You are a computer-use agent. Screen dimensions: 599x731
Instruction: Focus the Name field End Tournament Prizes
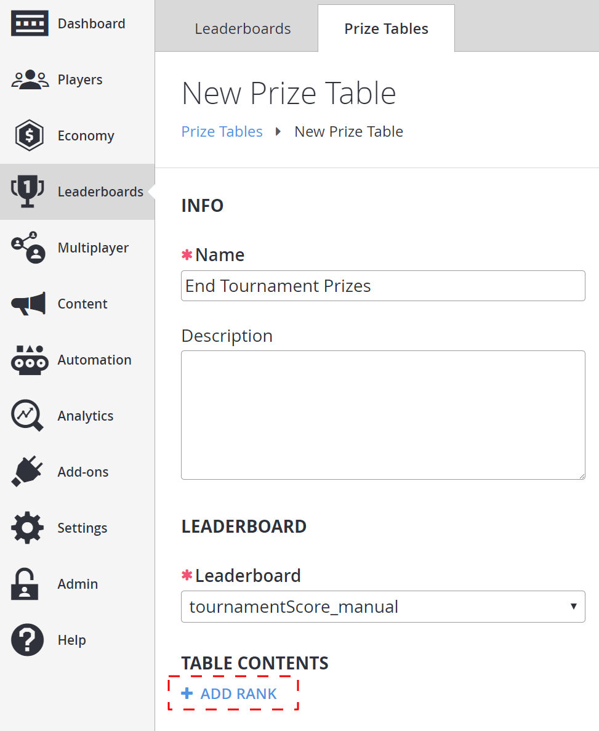coord(383,286)
